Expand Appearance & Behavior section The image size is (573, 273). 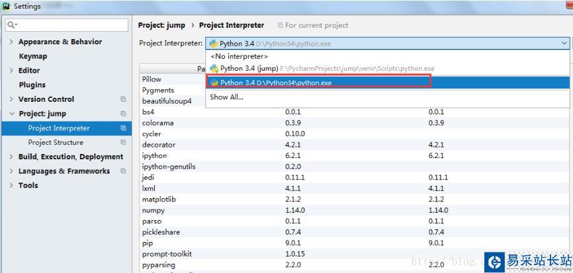(x=11, y=42)
